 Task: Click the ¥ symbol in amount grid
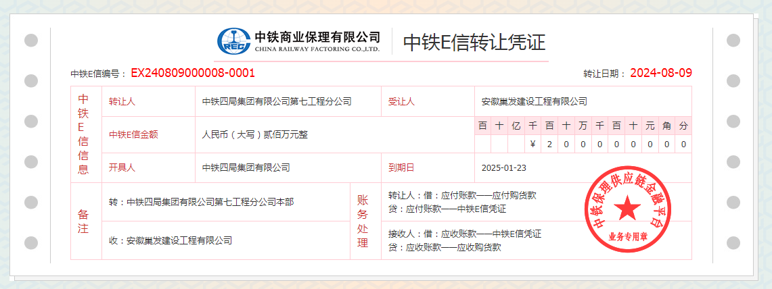click(x=532, y=144)
